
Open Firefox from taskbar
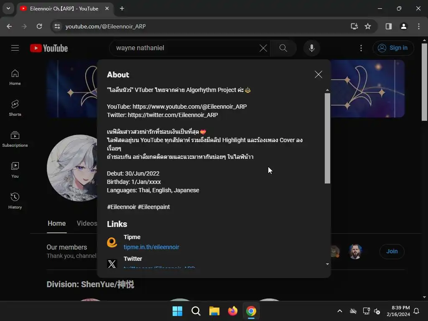[x=232, y=311]
